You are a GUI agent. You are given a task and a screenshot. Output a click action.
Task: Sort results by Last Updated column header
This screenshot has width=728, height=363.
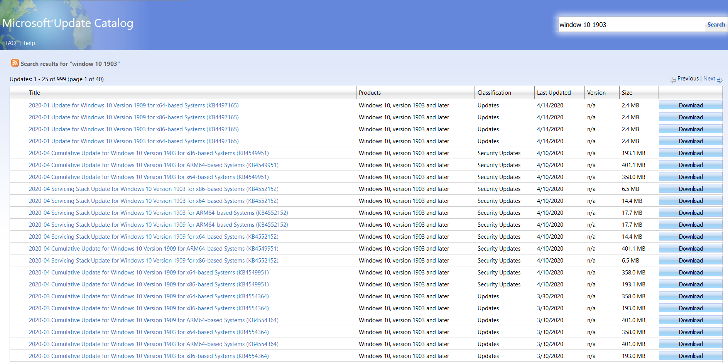click(x=554, y=93)
